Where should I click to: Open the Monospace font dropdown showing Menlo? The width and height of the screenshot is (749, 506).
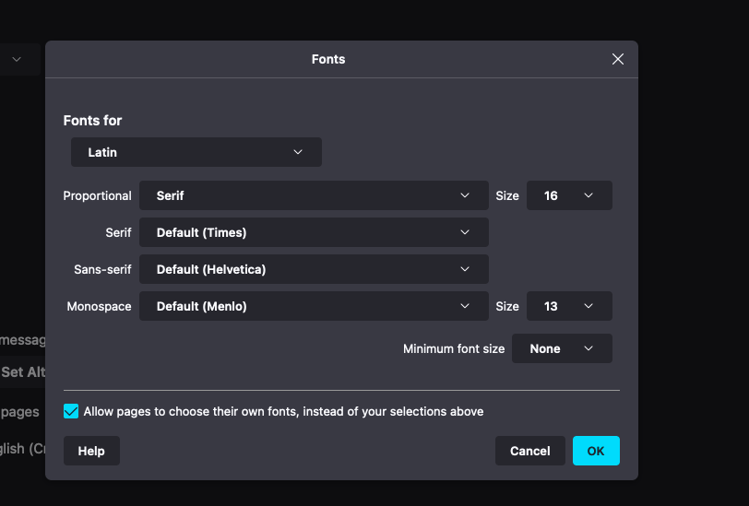(x=314, y=306)
